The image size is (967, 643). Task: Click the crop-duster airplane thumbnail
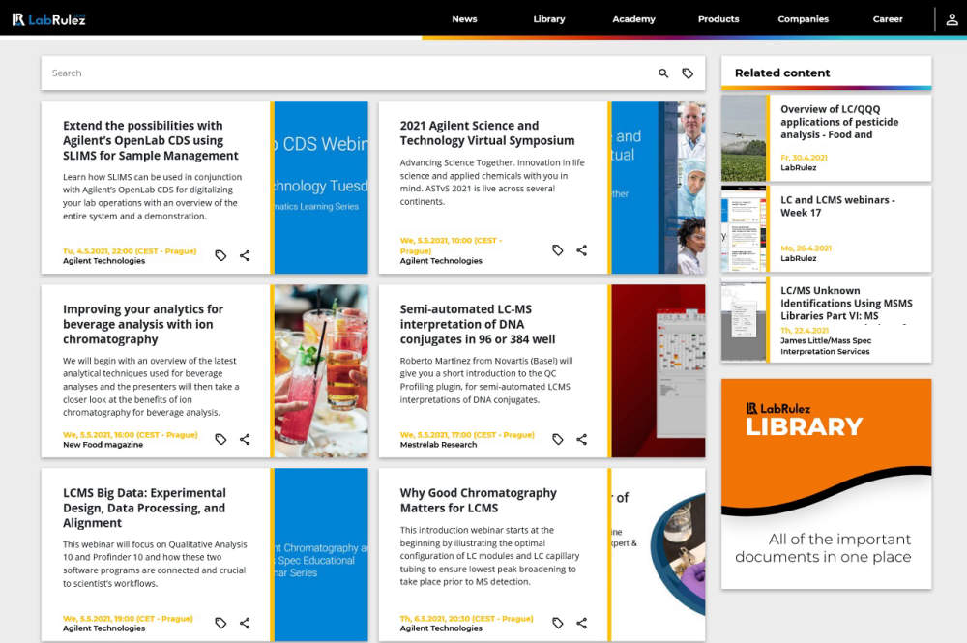pyautogui.click(x=743, y=138)
